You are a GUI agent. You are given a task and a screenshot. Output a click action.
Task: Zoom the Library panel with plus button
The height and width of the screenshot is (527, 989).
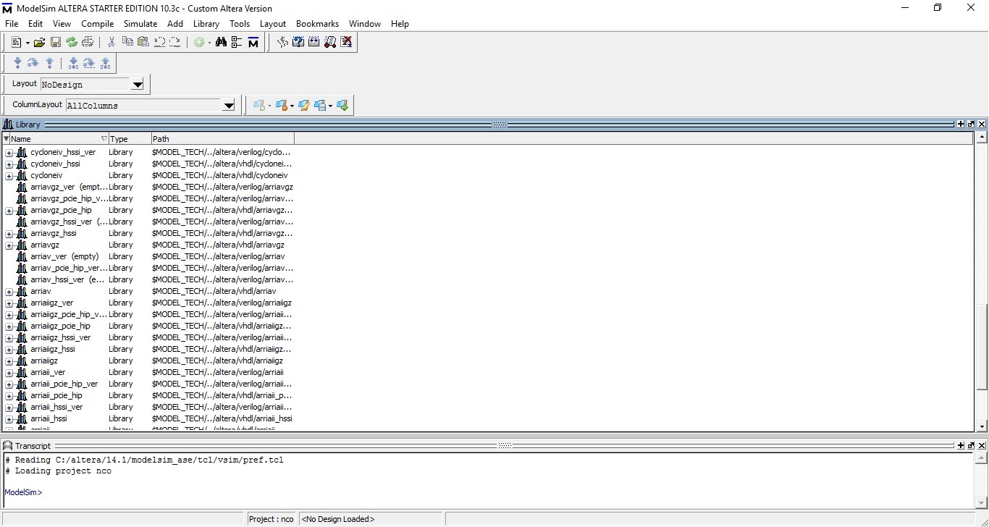[961, 125]
